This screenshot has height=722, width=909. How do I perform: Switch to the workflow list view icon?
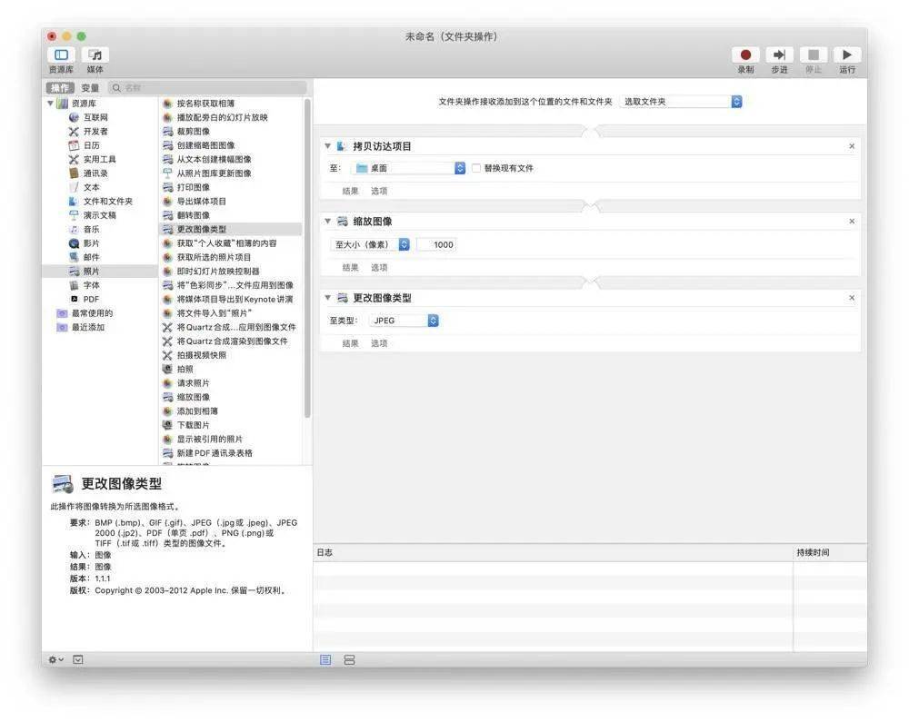coord(325,659)
